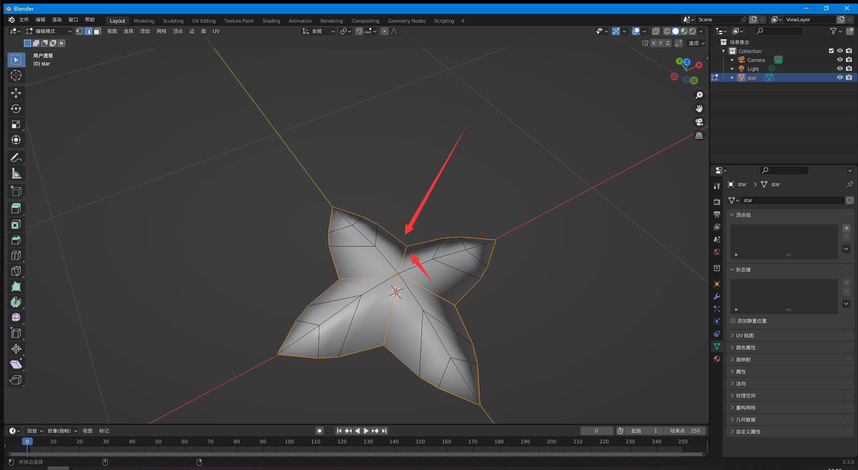
Task: Select the Box Select tool
Action: tap(16, 60)
